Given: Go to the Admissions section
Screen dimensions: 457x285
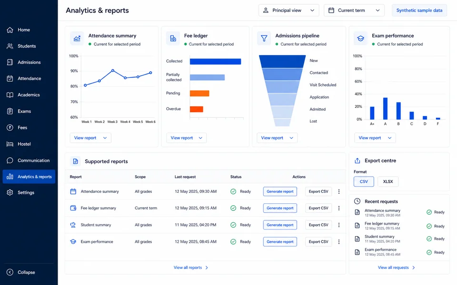Looking at the screenshot, I should point(29,62).
